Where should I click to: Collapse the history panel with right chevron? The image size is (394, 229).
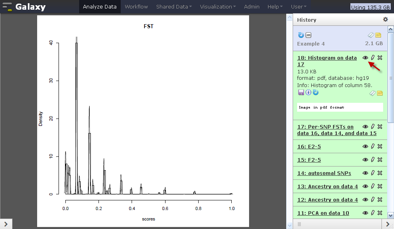click(x=388, y=224)
